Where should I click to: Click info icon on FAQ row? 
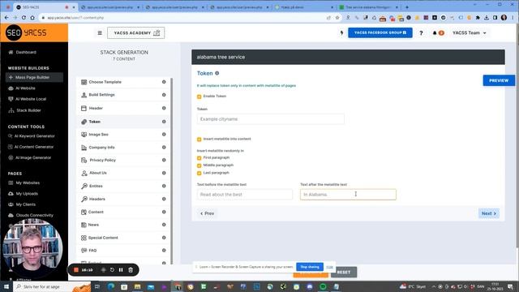point(164,251)
